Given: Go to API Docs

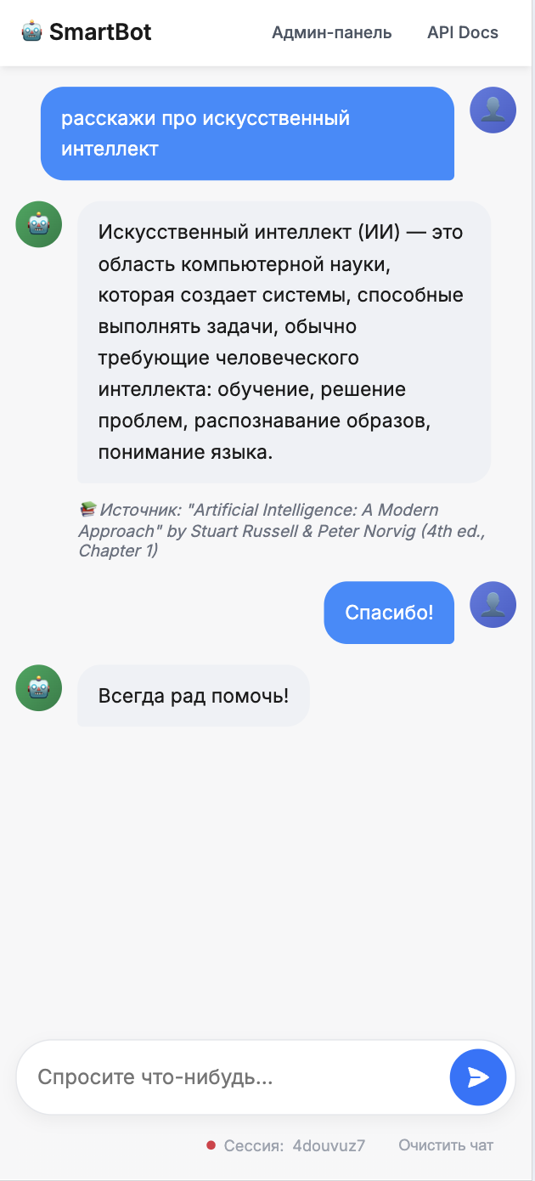Looking at the screenshot, I should click(x=463, y=33).
